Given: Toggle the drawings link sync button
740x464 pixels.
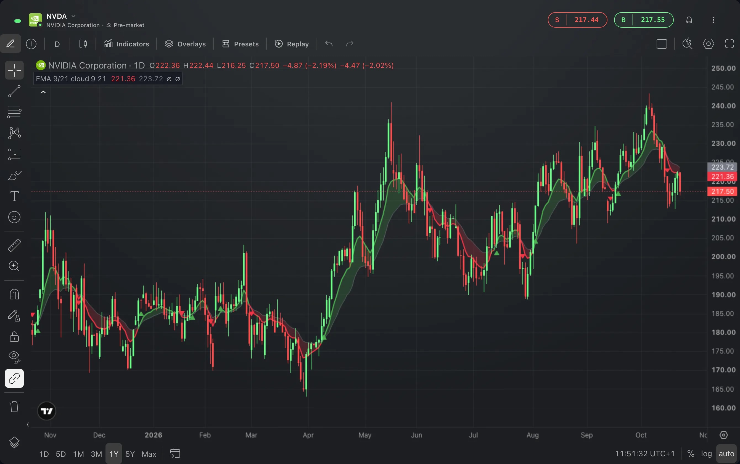Looking at the screenshot, I should coord(14,378).
